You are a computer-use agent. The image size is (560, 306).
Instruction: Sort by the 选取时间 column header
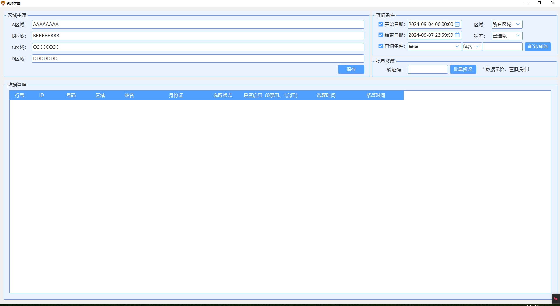coord(326,95)
